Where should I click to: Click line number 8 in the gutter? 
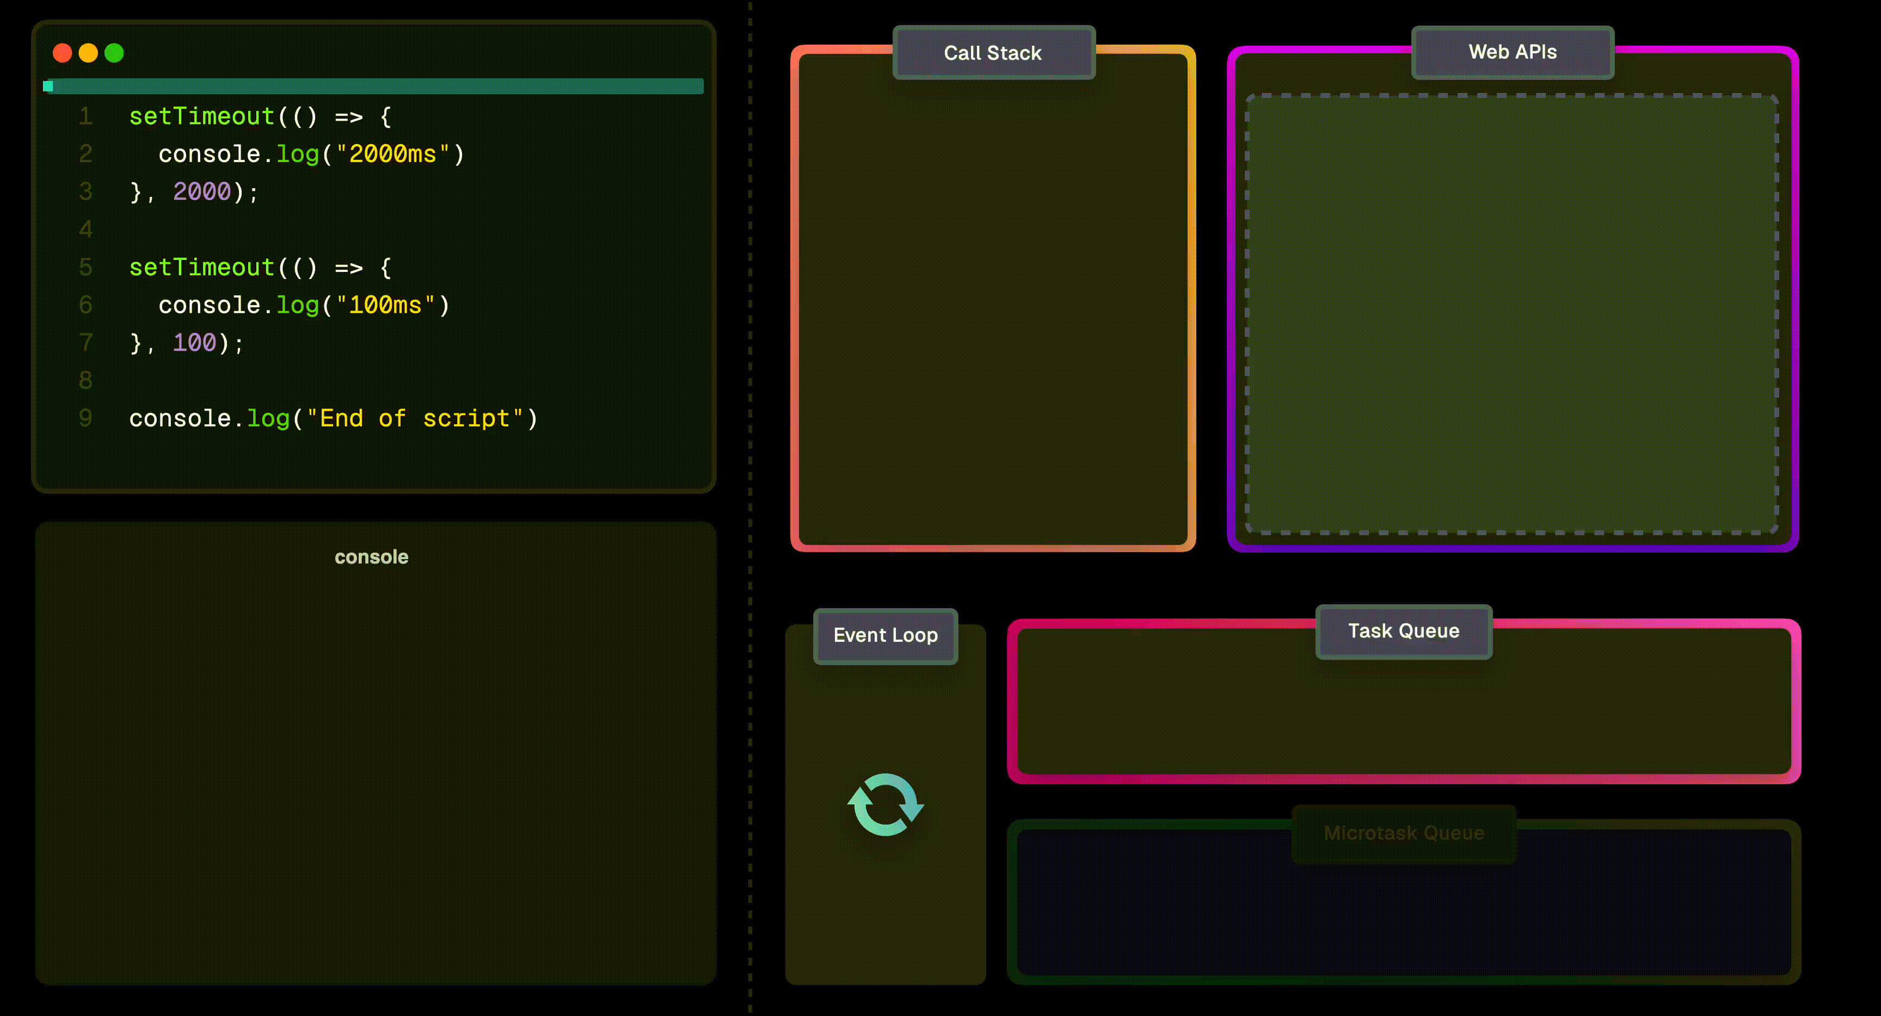tap(85, 380)
